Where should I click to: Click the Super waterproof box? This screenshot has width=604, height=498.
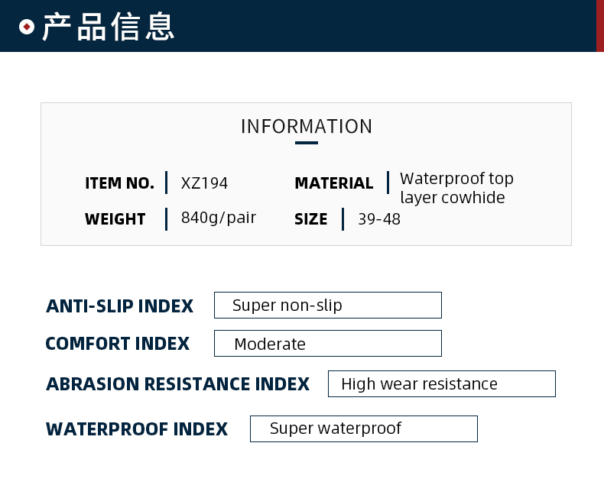click(x=363, y=428)
